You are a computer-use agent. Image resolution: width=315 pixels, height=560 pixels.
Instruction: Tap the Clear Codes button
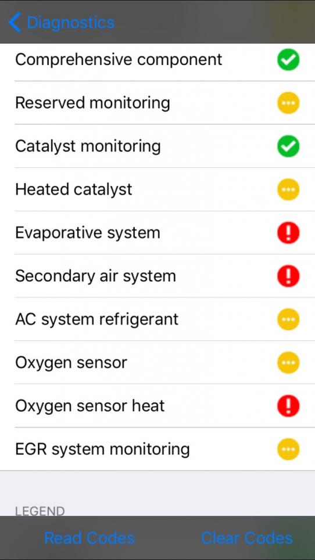247,538
